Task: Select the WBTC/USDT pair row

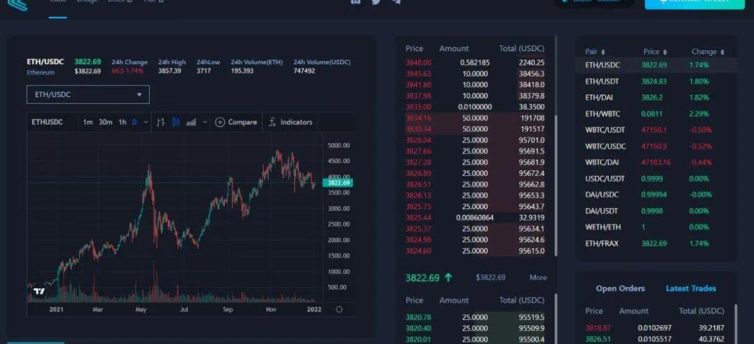Action: click(x=655, y=130)
